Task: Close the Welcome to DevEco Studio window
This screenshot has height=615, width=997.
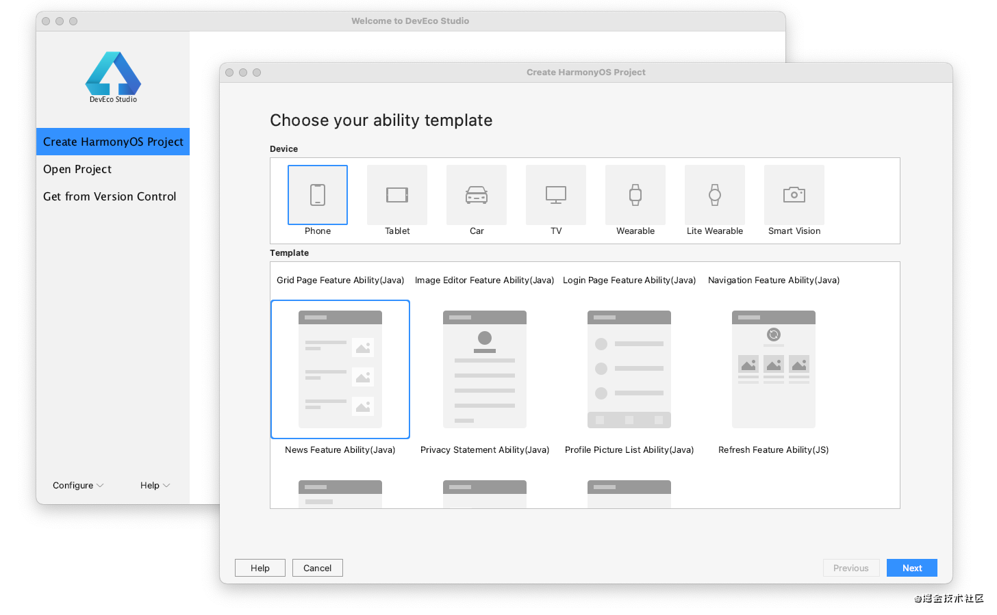Action: pos(46,21)
